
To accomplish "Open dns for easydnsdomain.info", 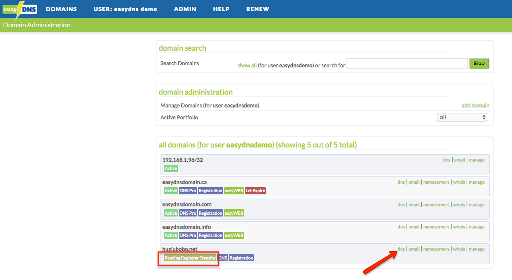I will pyautogui.click(x=401, y=227).
